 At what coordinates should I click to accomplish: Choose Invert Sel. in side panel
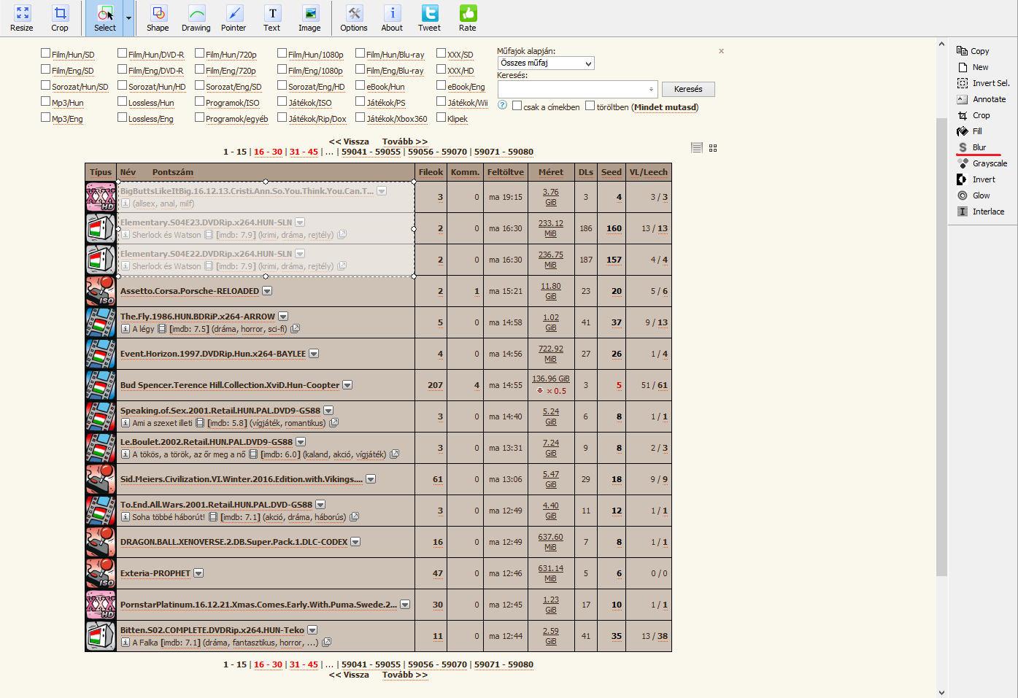984,83
